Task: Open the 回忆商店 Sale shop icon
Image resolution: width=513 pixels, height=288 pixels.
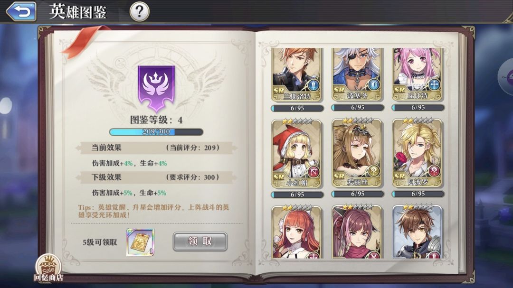Action: coord(48,268)
